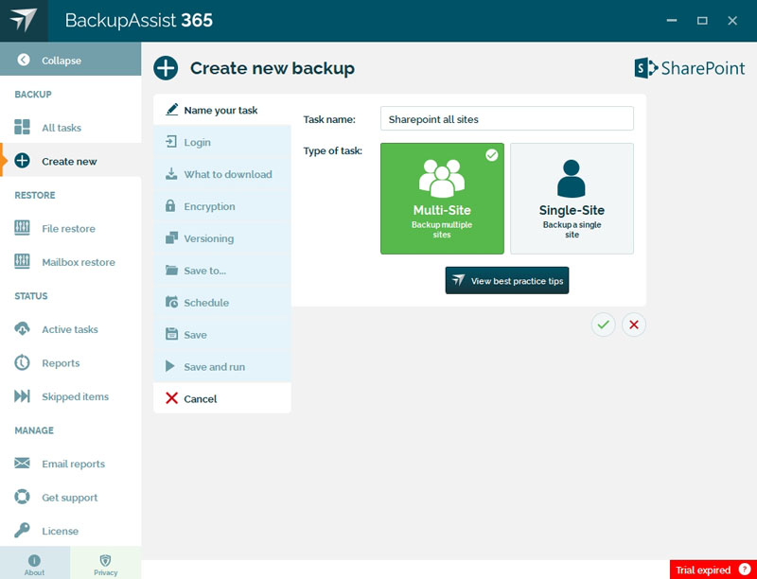Click the BackupAssist paper plane logo
The height and width of the screenshot is (579, 757).
point(24,20)
